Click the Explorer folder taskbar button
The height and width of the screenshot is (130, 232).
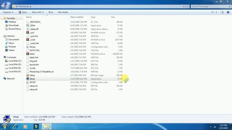pos(47,127)
